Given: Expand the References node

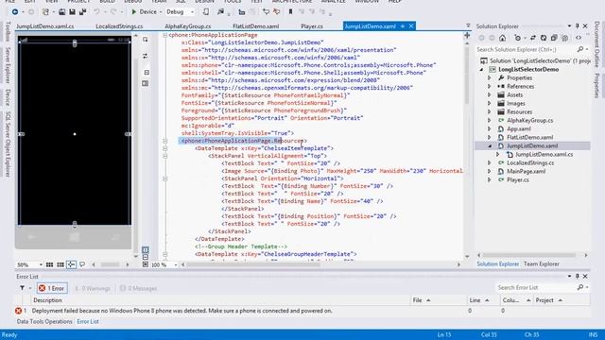Looking at the screenshot, I should tap(490, 86).
